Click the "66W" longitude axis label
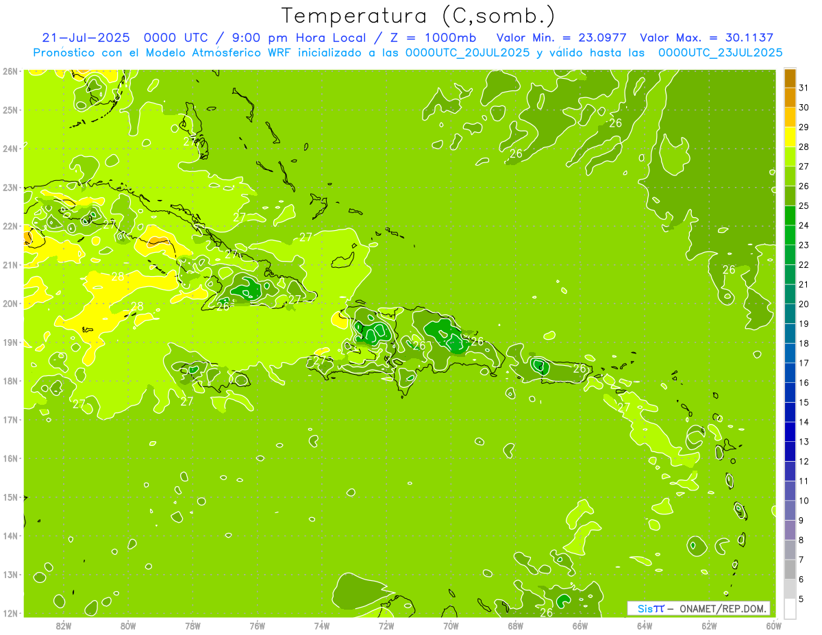Image resolution: width=822 pixels, height=635 pixels. (x=580, y=625)
